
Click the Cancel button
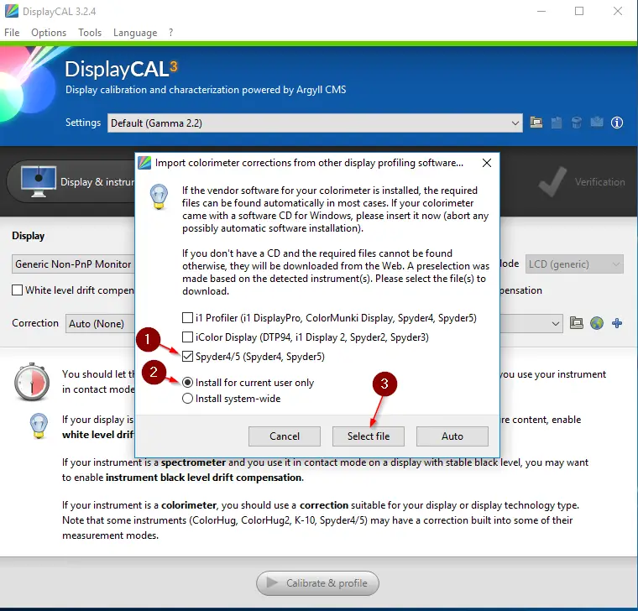click(285, 436)
